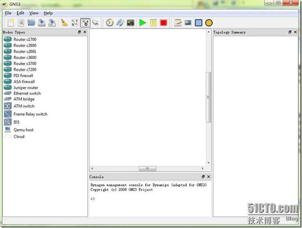The image size is (302, 228).
Task: Click the clock snapshot icon
Action: (110, 23)
